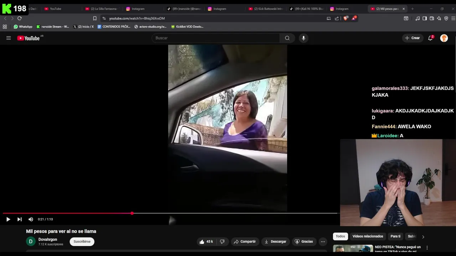Open Brave Leo AI sparkle icon
The width and height of the screenshot is (456, 256).
pyautogui.click(x=439, y=18)
